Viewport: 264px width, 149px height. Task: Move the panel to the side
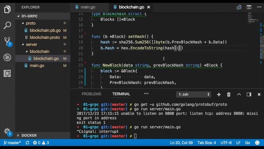[x=249, y=94]
